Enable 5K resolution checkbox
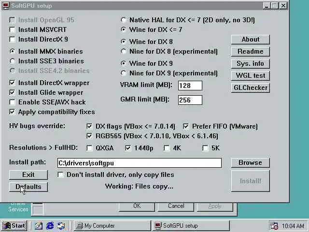 point(205,148)
